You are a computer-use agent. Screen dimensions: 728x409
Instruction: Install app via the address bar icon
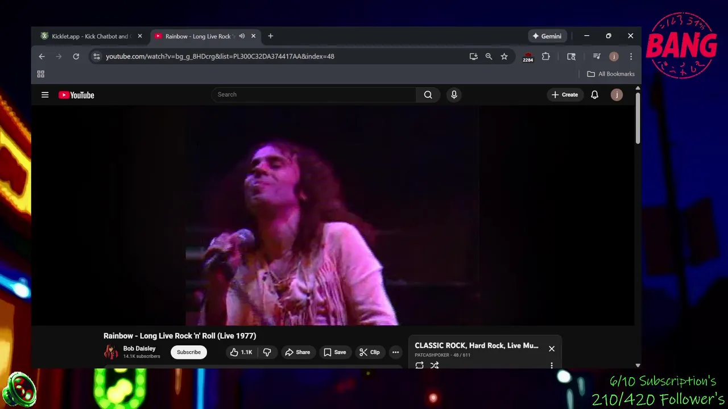pyautogui.click(x=473, y=56)
